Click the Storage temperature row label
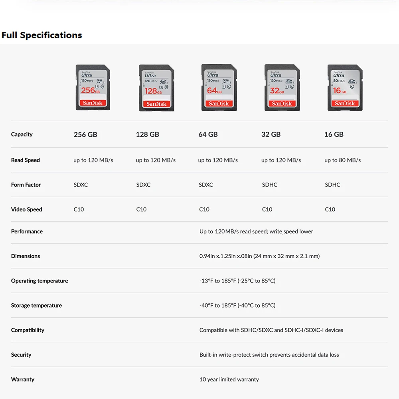Screen dimensions: 399x399 [36, 306]
